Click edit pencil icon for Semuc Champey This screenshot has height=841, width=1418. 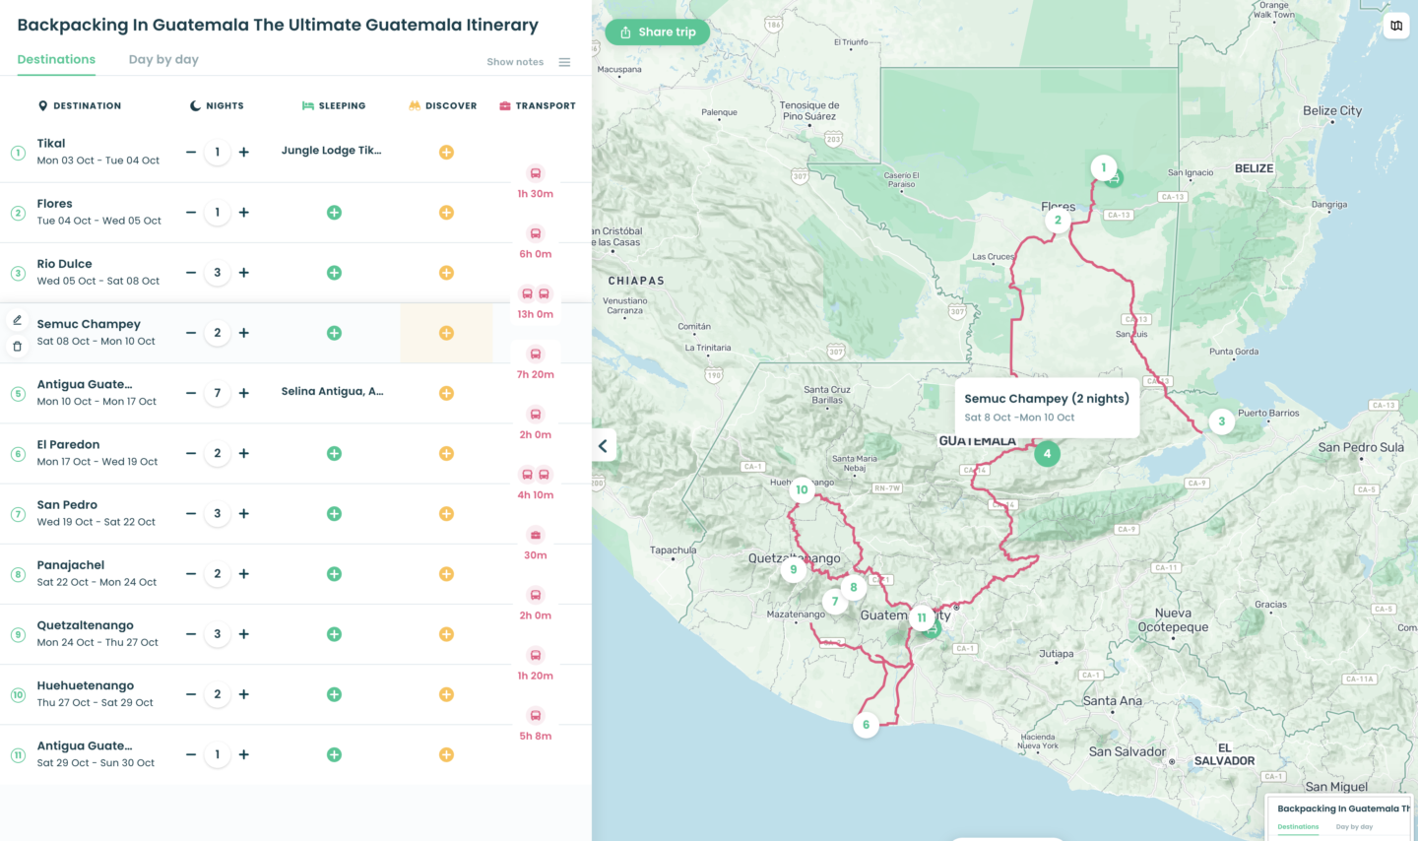click(17, 320)
